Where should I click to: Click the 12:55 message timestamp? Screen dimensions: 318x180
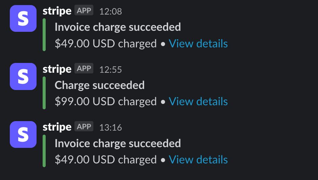pyautogui.click(x=111, y=70)
